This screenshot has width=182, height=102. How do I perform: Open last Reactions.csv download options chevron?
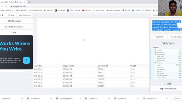(x=167, y=99)
